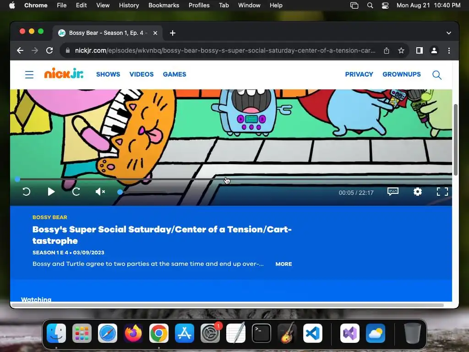Image resolution: width=469 pixels, height=352 pixels.
Task: Open App Store from the Dock
Action: [185, 333]
